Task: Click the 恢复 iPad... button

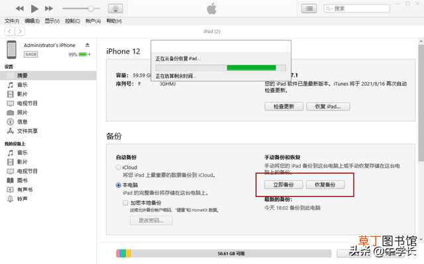Action: [328, 107]
